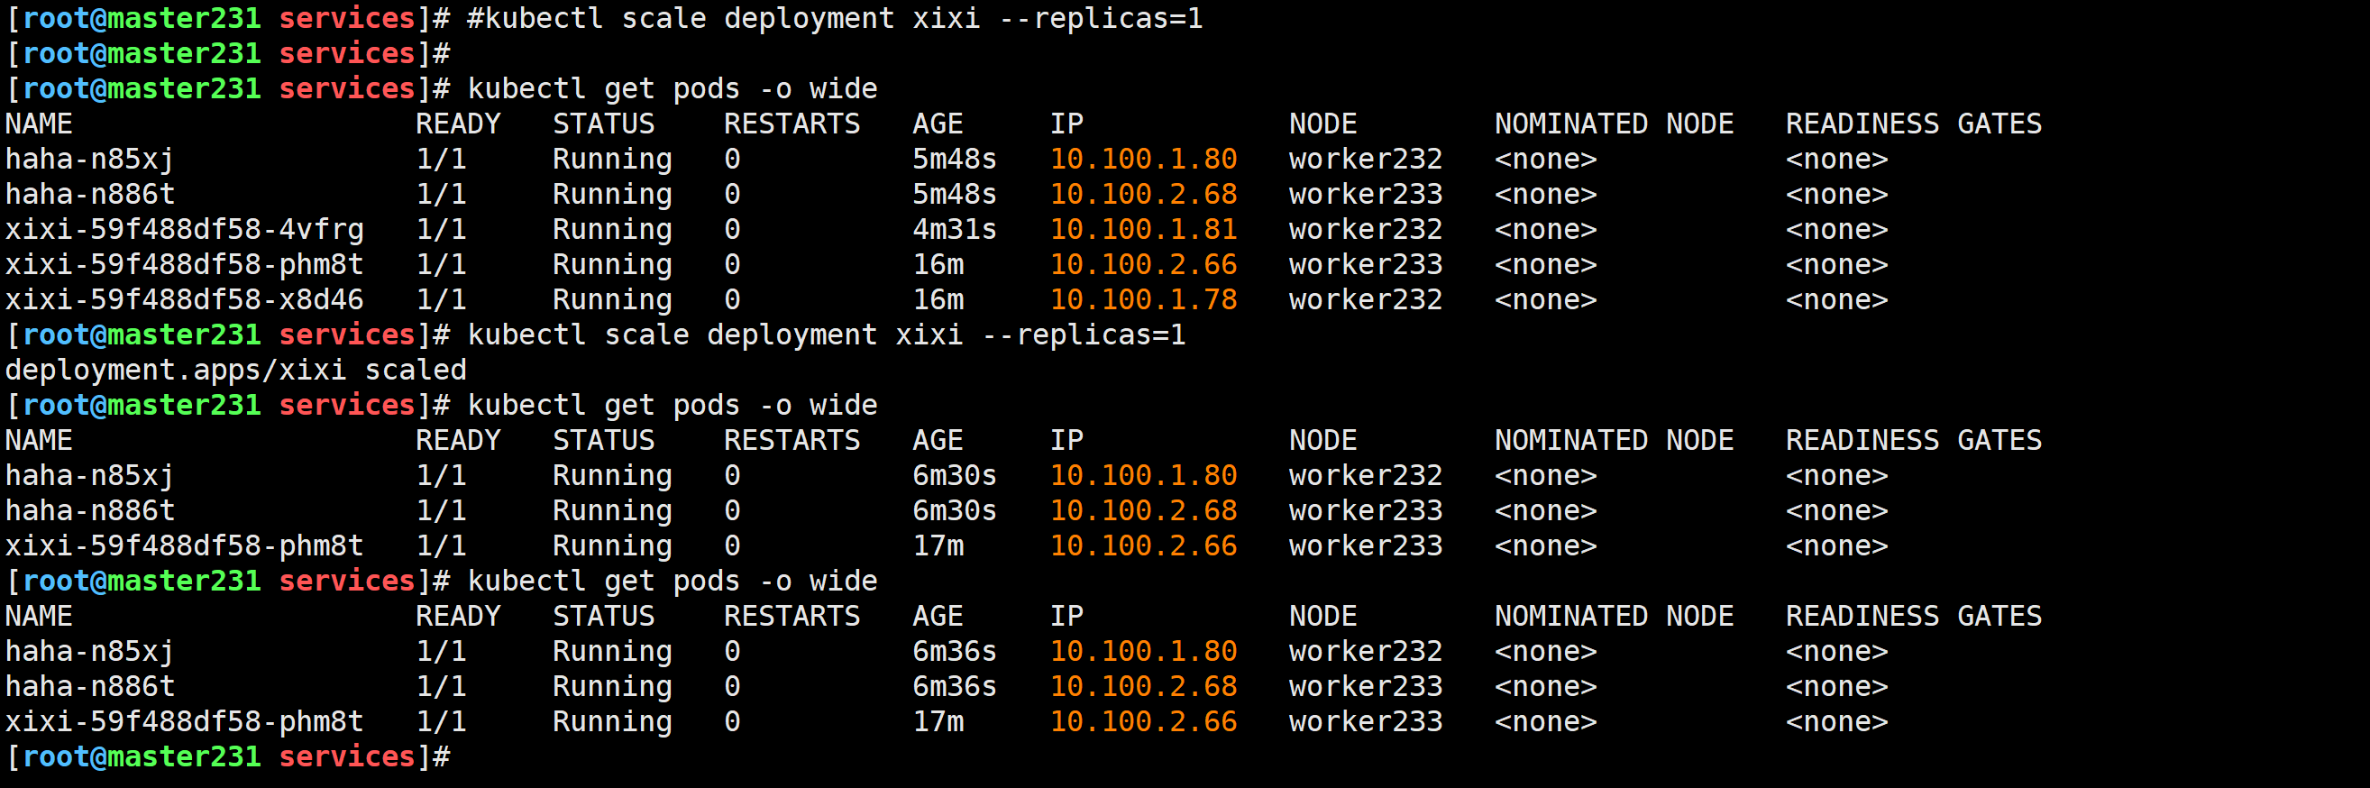Click 17m age in the last pod listing

(x=938, y=721)
